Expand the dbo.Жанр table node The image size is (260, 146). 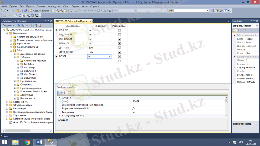click(x=18, y=68)
